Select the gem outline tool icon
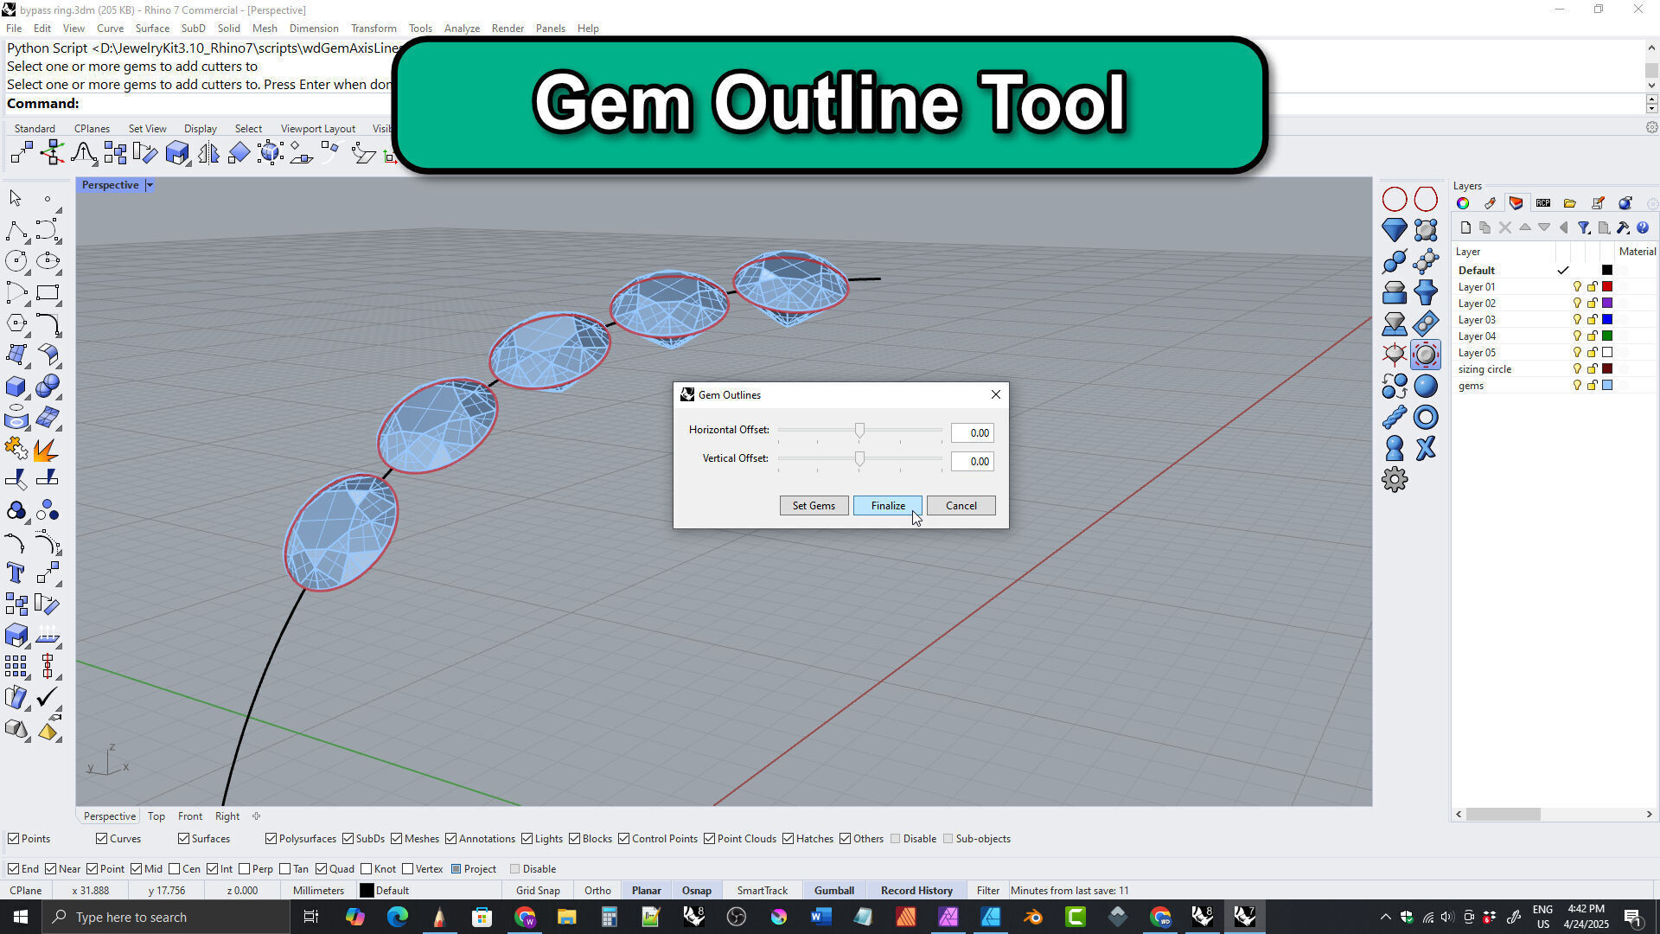The height and width of the screenshot is (934, 1660). coord(1425,355)
